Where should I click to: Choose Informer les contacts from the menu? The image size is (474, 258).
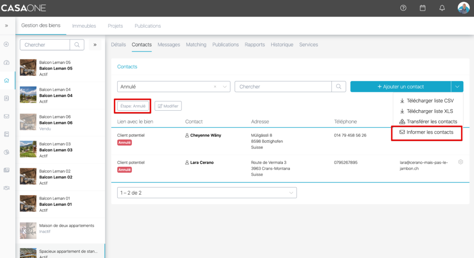coord(426,132)
